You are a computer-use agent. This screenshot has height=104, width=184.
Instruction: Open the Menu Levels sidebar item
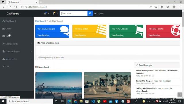click(x=10, y=59)
